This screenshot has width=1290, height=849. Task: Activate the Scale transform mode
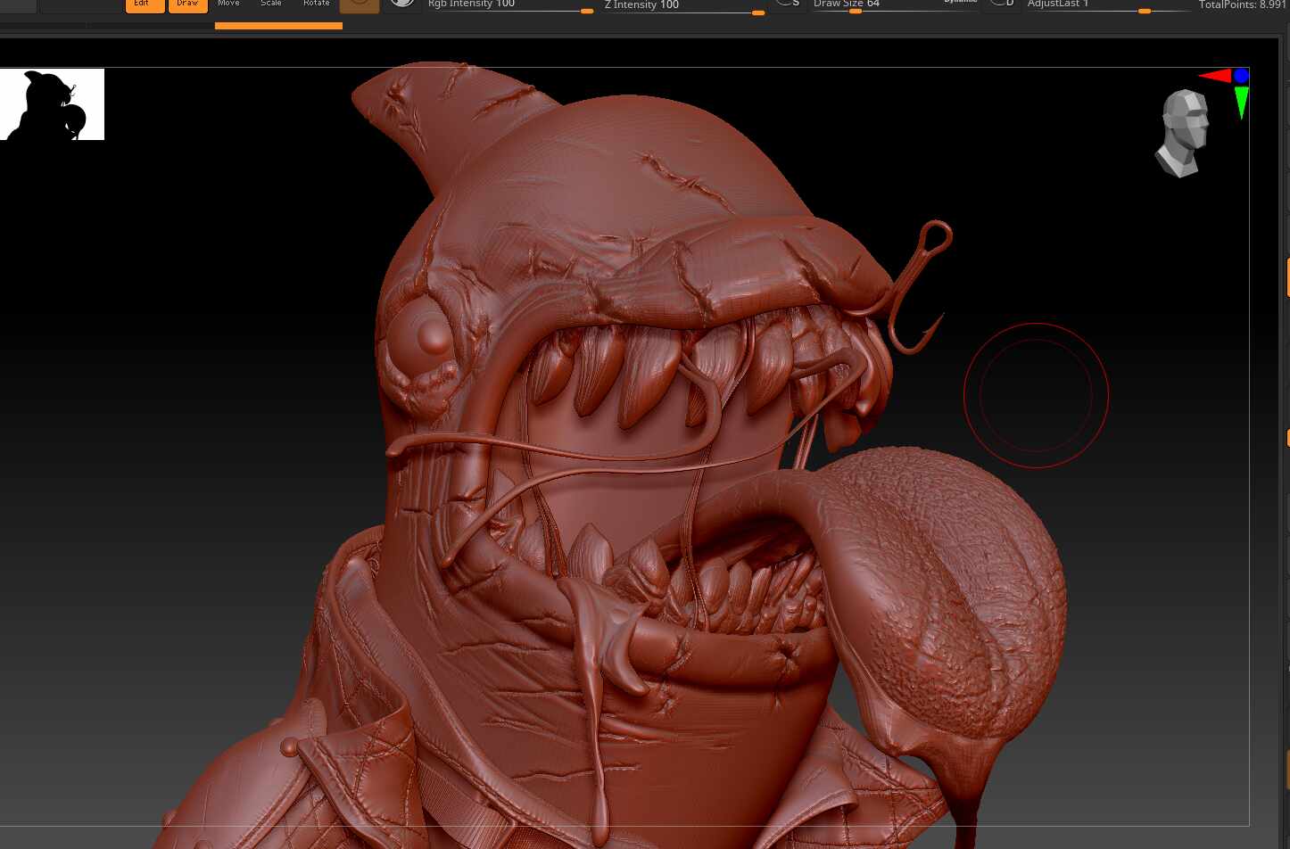(x=271, y=5)
